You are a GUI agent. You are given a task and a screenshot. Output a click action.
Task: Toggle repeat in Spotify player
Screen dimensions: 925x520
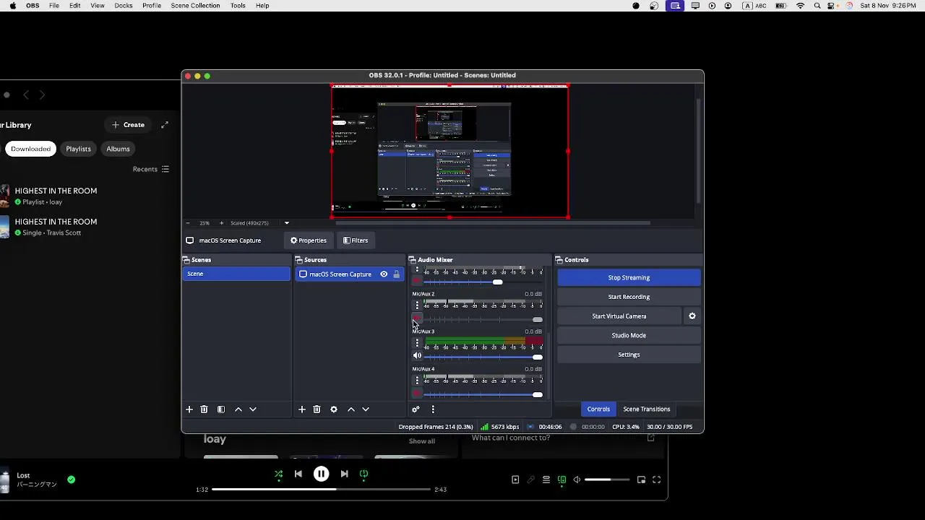click(364, 474)
